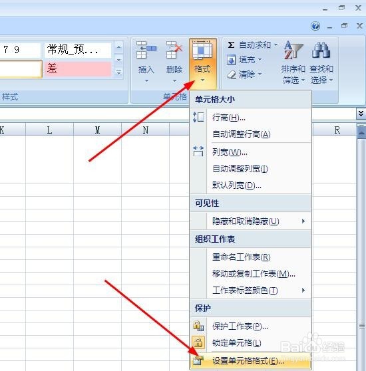This screenshot has width=366, height=371.
Task: Click Column Width icon in menu
Action: (x=198, y=152)
